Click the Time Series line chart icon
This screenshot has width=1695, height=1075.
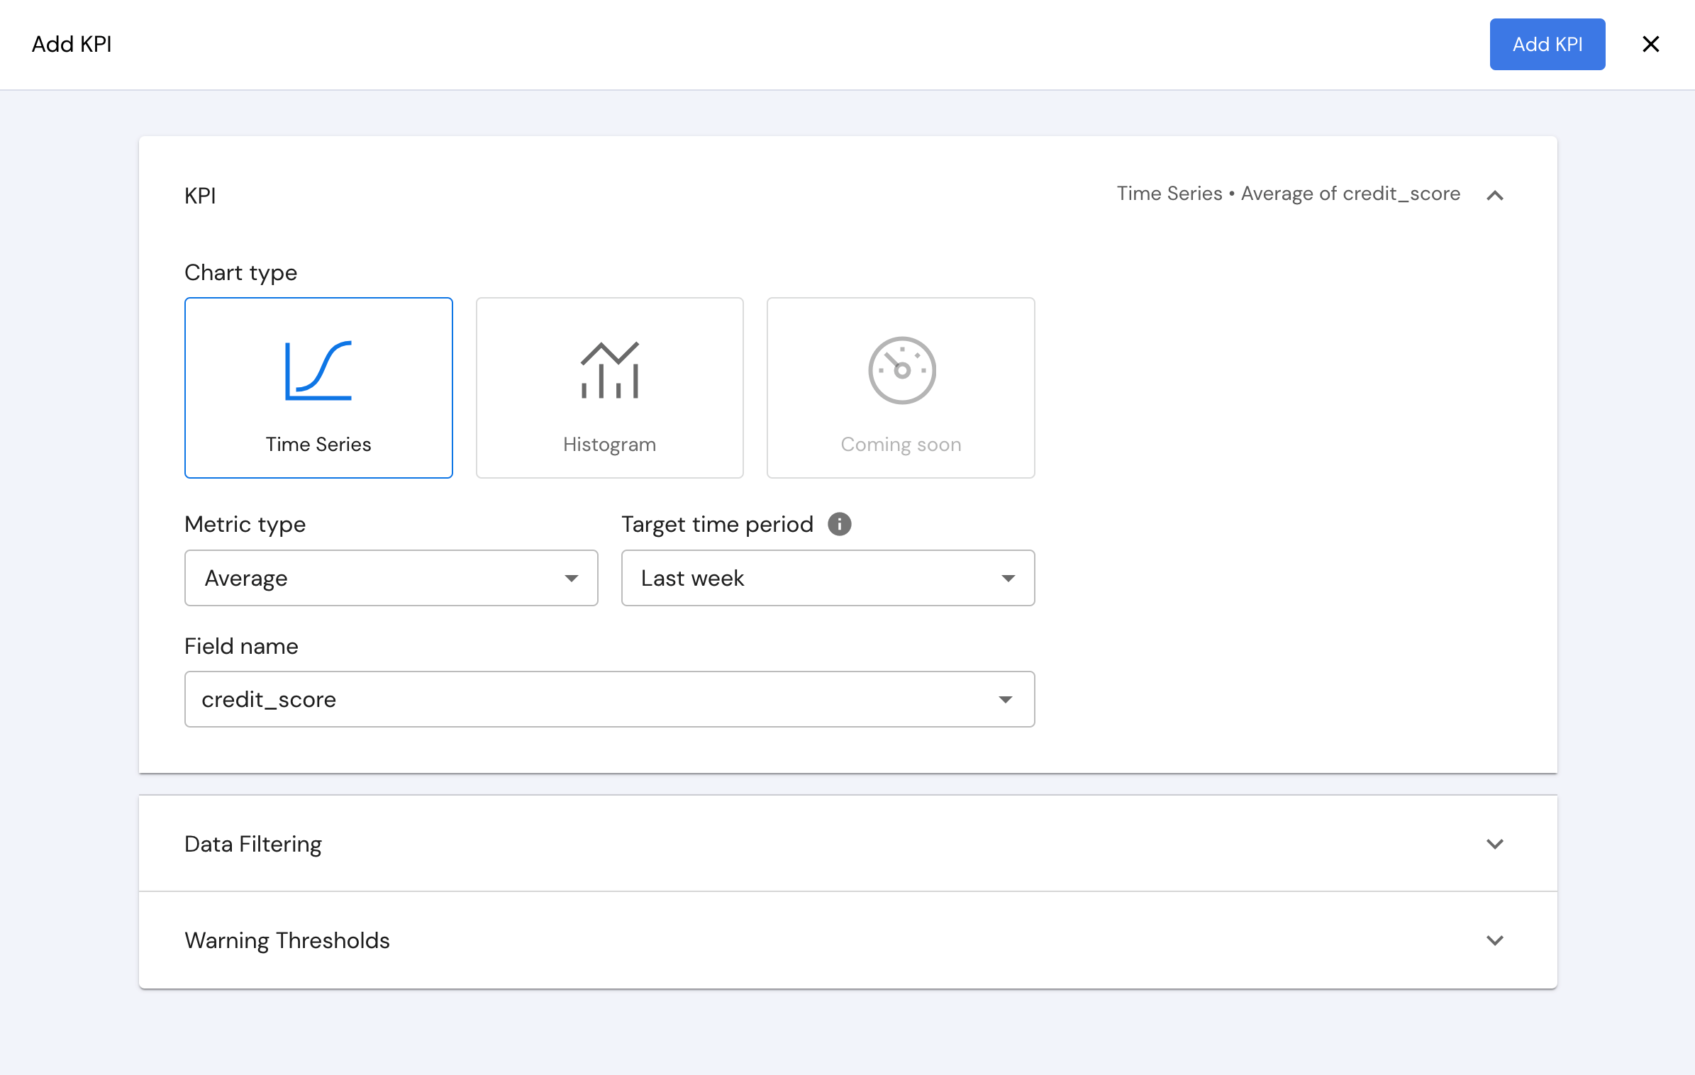pos(318,371)
